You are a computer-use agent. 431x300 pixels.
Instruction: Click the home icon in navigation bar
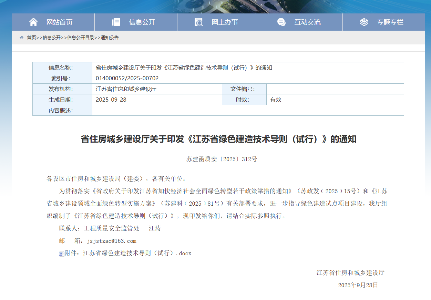point(33,22)
